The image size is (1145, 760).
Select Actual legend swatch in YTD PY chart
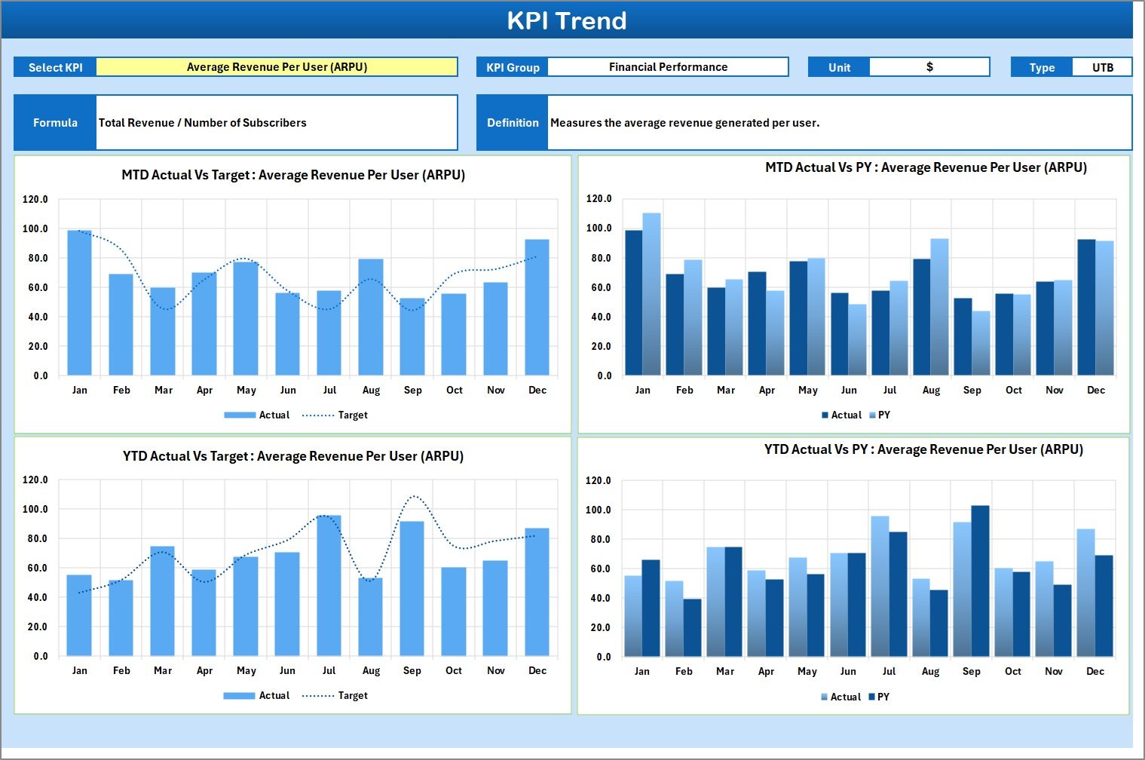pyautogui.click(x=825, y=697)
